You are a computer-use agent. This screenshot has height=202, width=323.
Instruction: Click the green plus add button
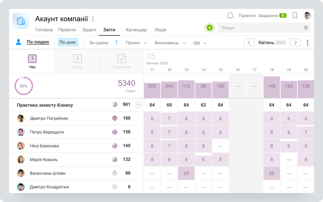click(x=210, y=28)
